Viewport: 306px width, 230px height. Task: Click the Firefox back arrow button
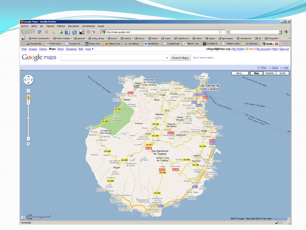click(x=25, y=32)
